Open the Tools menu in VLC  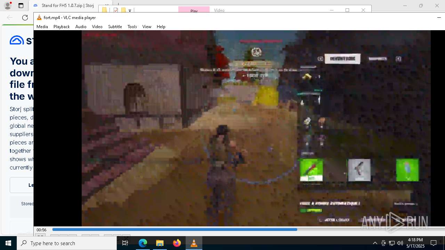(132, 26)
